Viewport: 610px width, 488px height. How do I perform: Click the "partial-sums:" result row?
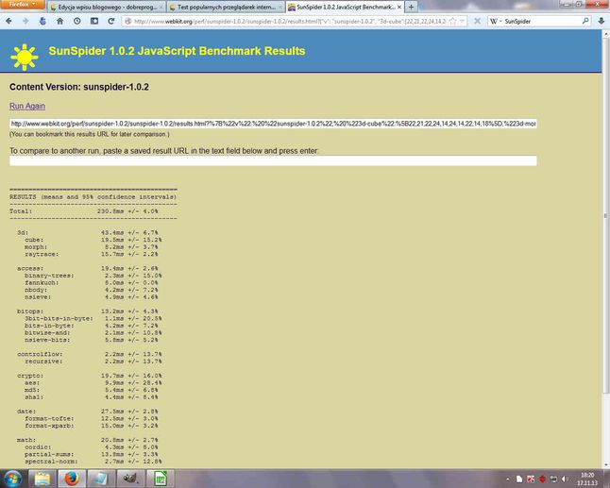click(x=91, y=454)
